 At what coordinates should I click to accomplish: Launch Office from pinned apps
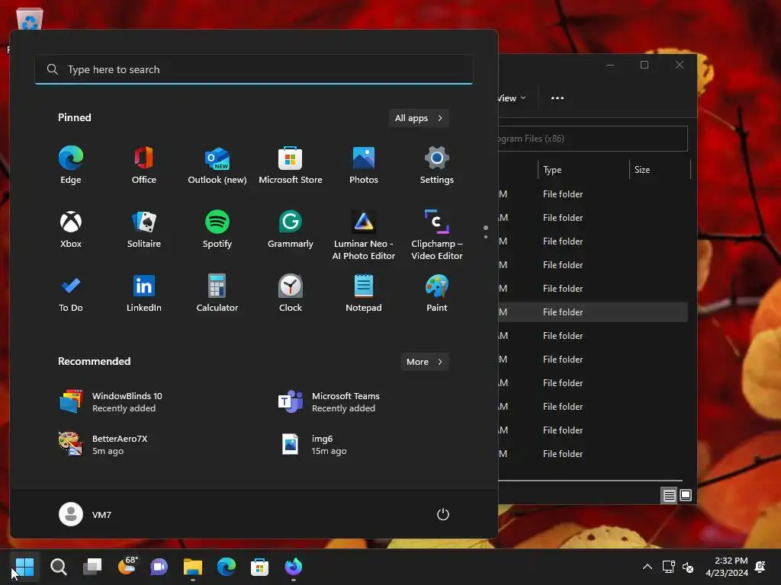tap(144, 165)
